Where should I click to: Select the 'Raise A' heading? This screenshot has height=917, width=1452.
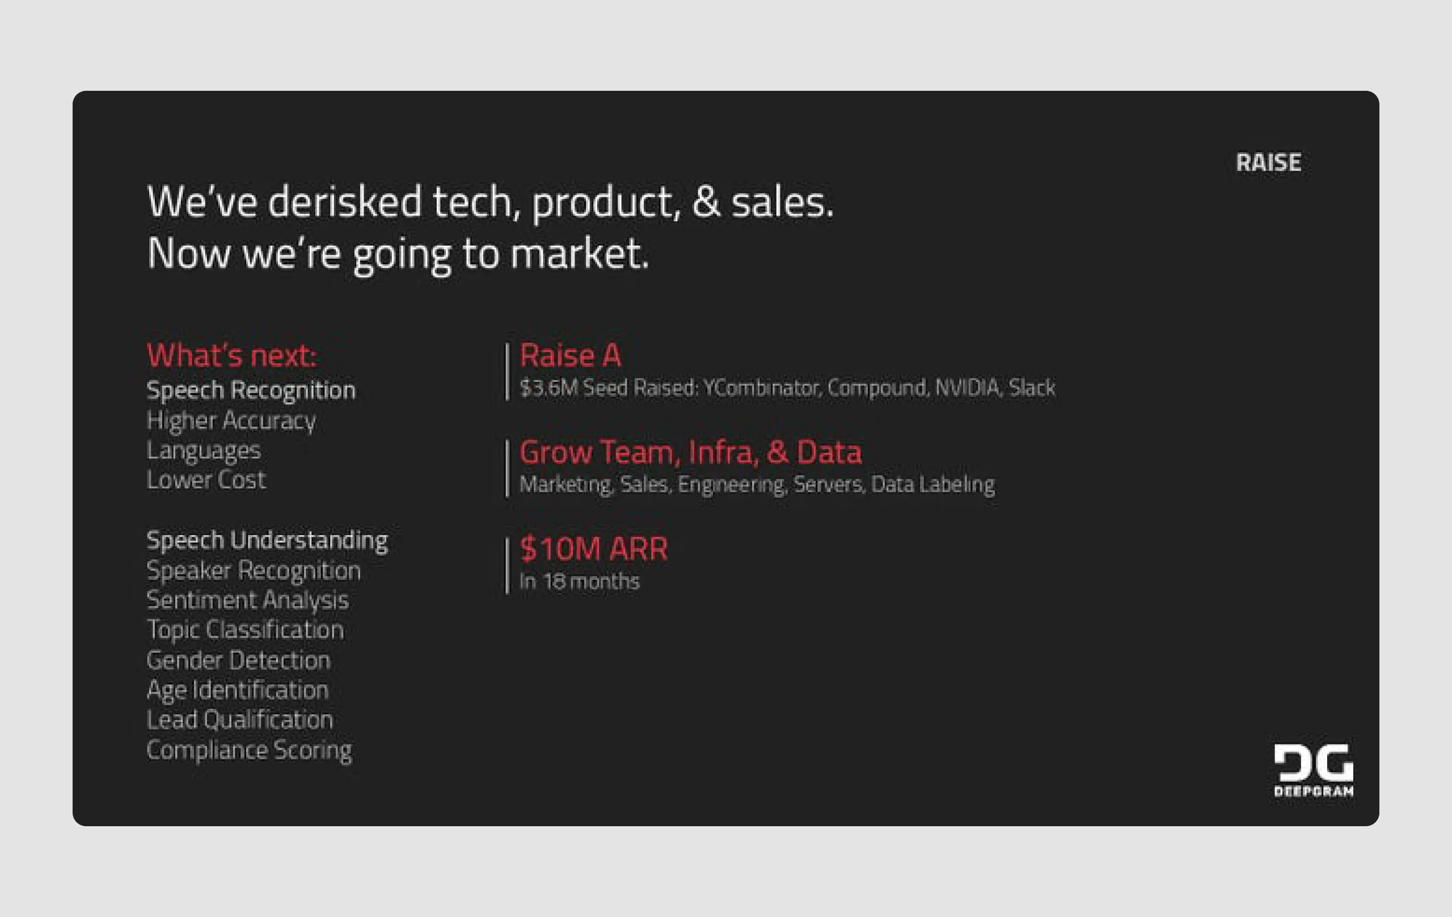click(572, 355)
